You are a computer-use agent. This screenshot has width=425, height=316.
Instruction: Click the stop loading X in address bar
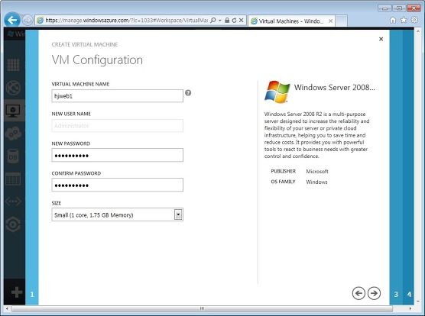[x=241, y=21]
